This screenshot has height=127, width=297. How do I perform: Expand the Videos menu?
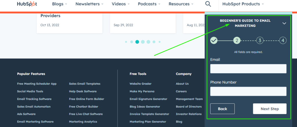(x=121, y=4)
